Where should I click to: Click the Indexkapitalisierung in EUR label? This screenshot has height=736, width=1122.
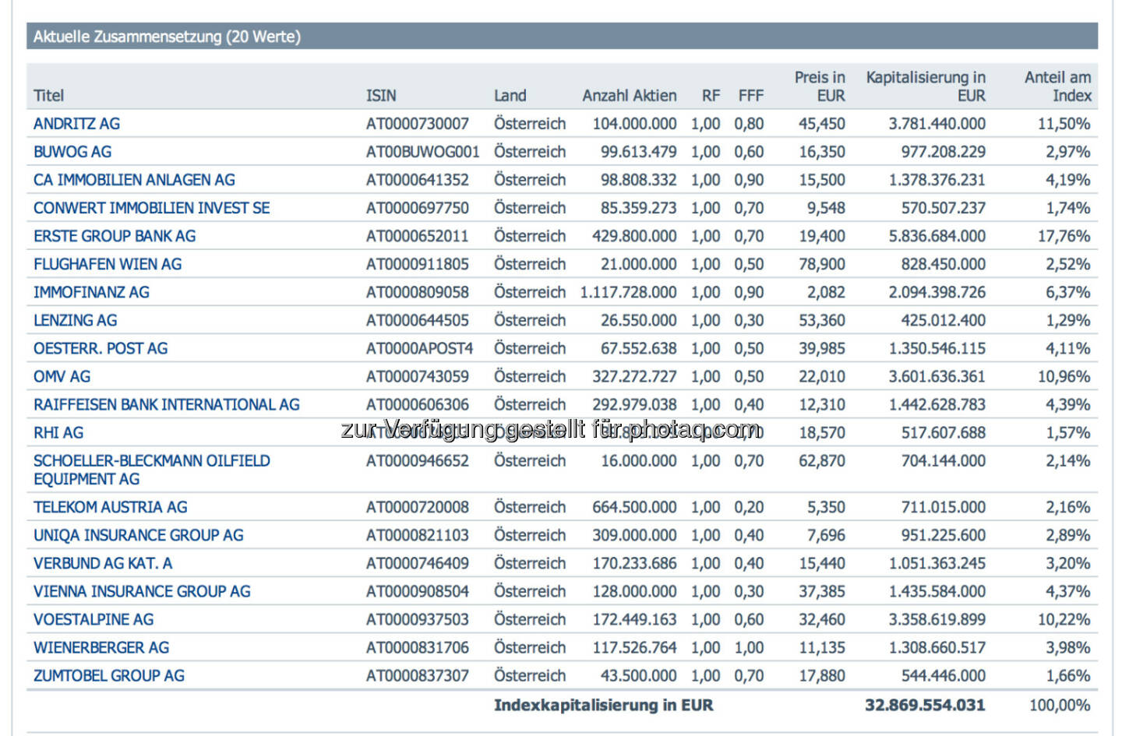tap(604, 705)
